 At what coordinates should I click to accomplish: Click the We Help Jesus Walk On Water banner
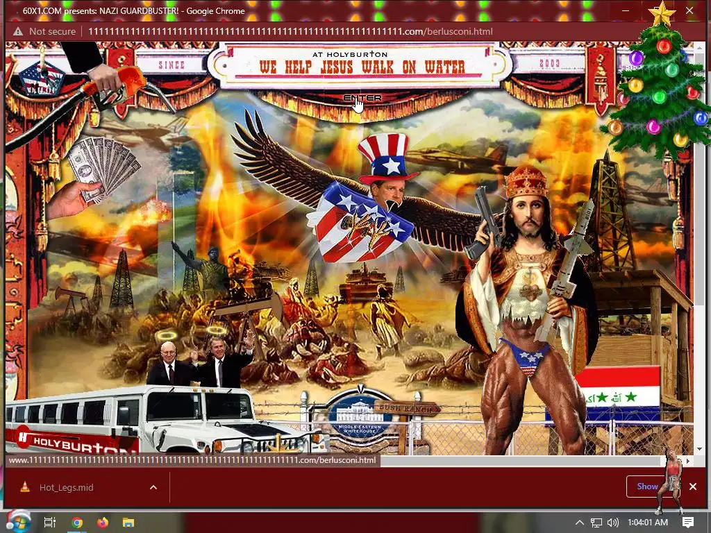361,66
